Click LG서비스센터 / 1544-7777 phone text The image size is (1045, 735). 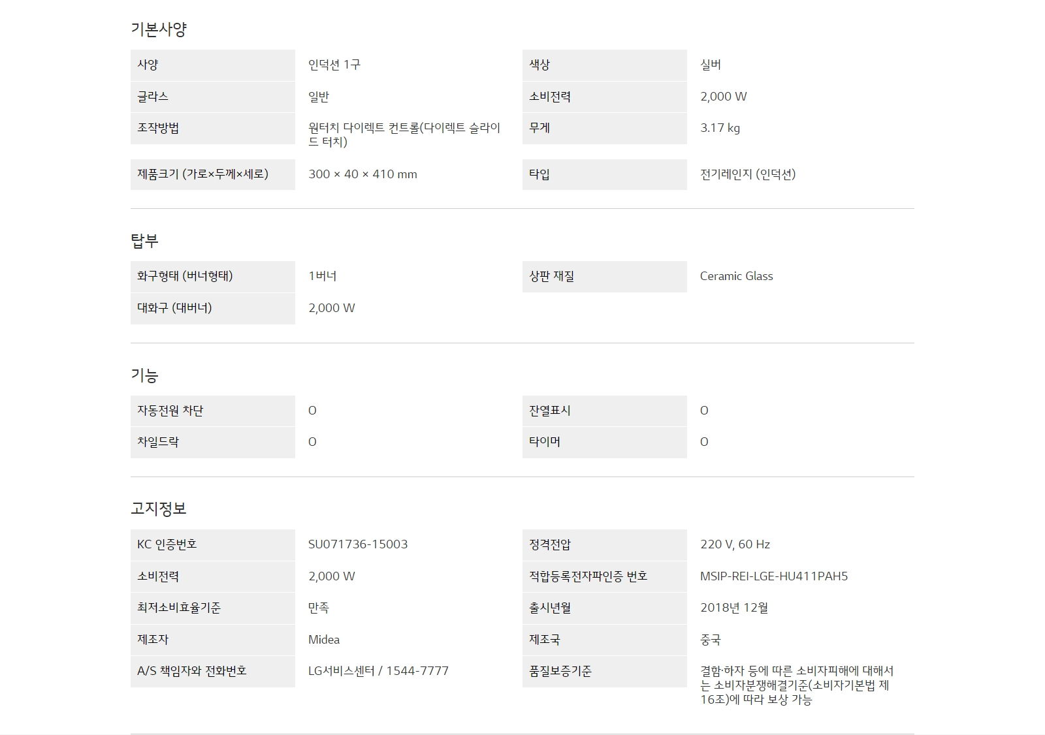[378, 671]
